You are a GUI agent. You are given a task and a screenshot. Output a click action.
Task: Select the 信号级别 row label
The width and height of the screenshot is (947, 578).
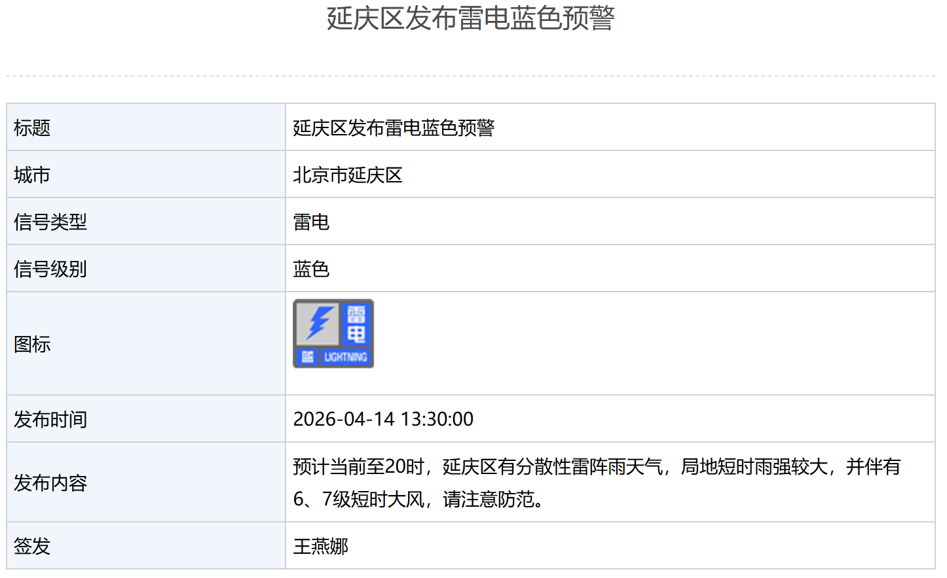click(x=50, y=269)
